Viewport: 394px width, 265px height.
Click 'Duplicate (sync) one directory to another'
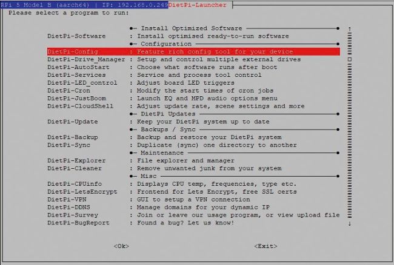(216, 145)
